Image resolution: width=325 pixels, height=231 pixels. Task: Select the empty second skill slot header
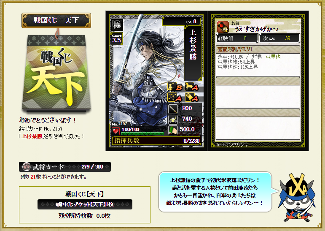click(258, 81)
